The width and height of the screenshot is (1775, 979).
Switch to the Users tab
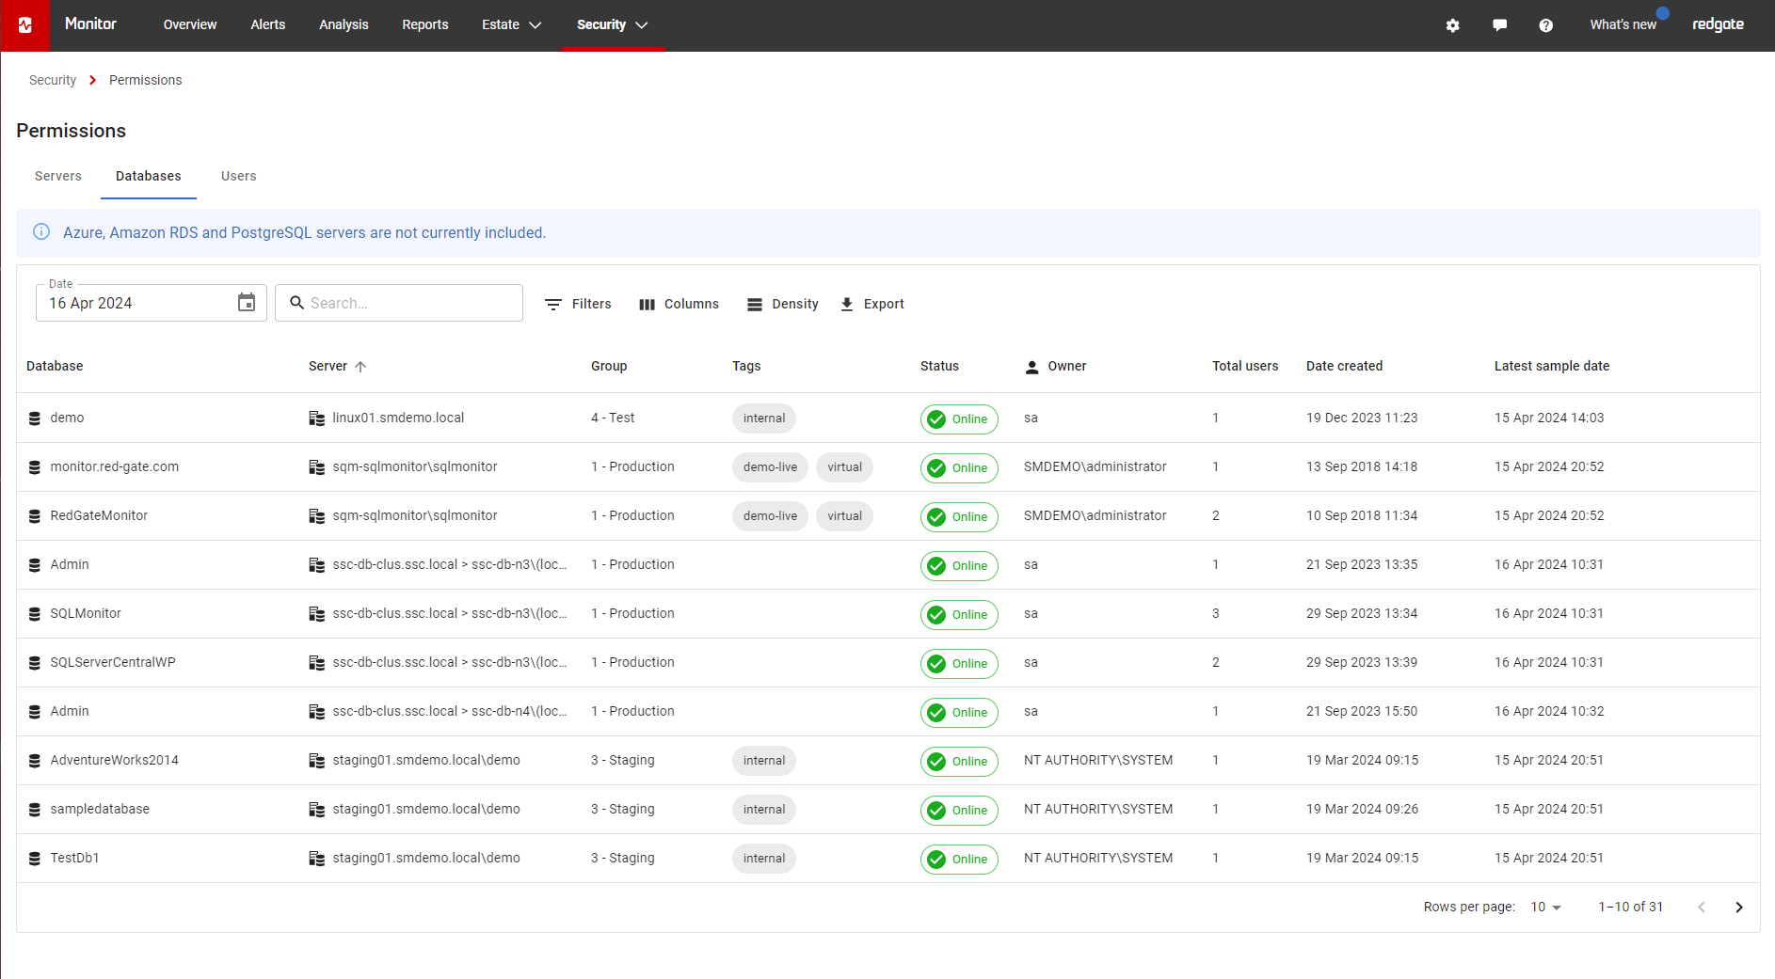[239, 177]
